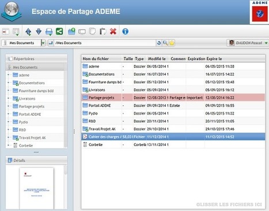Image resolution: width=269 pixels, height=211 pixels.
Task: Select Fourniture dumps bd row in list
Action: point(173,82)
